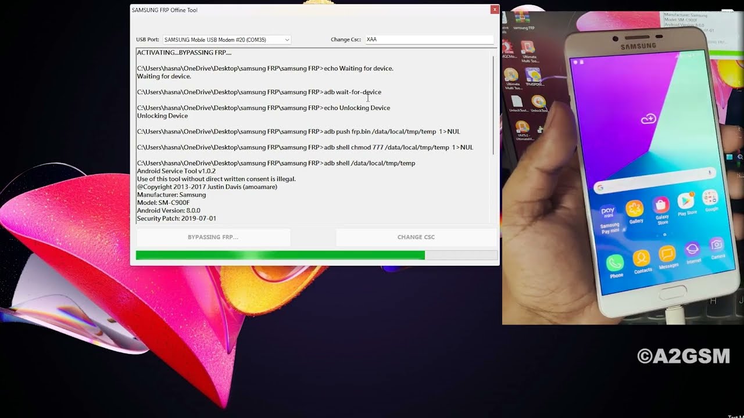Tap the Internet browser app on phone
The image size is (744, 418).
[693, 253]
